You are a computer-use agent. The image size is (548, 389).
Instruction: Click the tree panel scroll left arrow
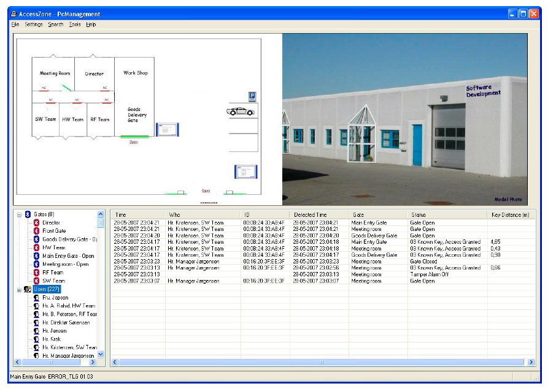coord(17,362)
